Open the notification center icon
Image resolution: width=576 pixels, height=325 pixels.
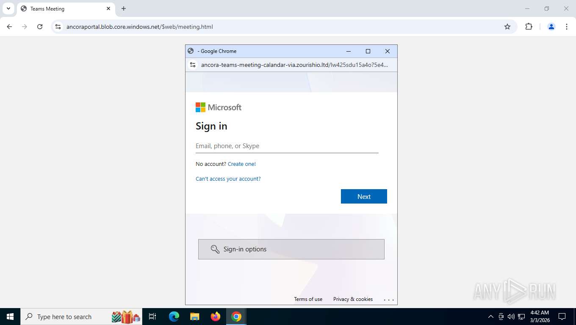[562, 317]
